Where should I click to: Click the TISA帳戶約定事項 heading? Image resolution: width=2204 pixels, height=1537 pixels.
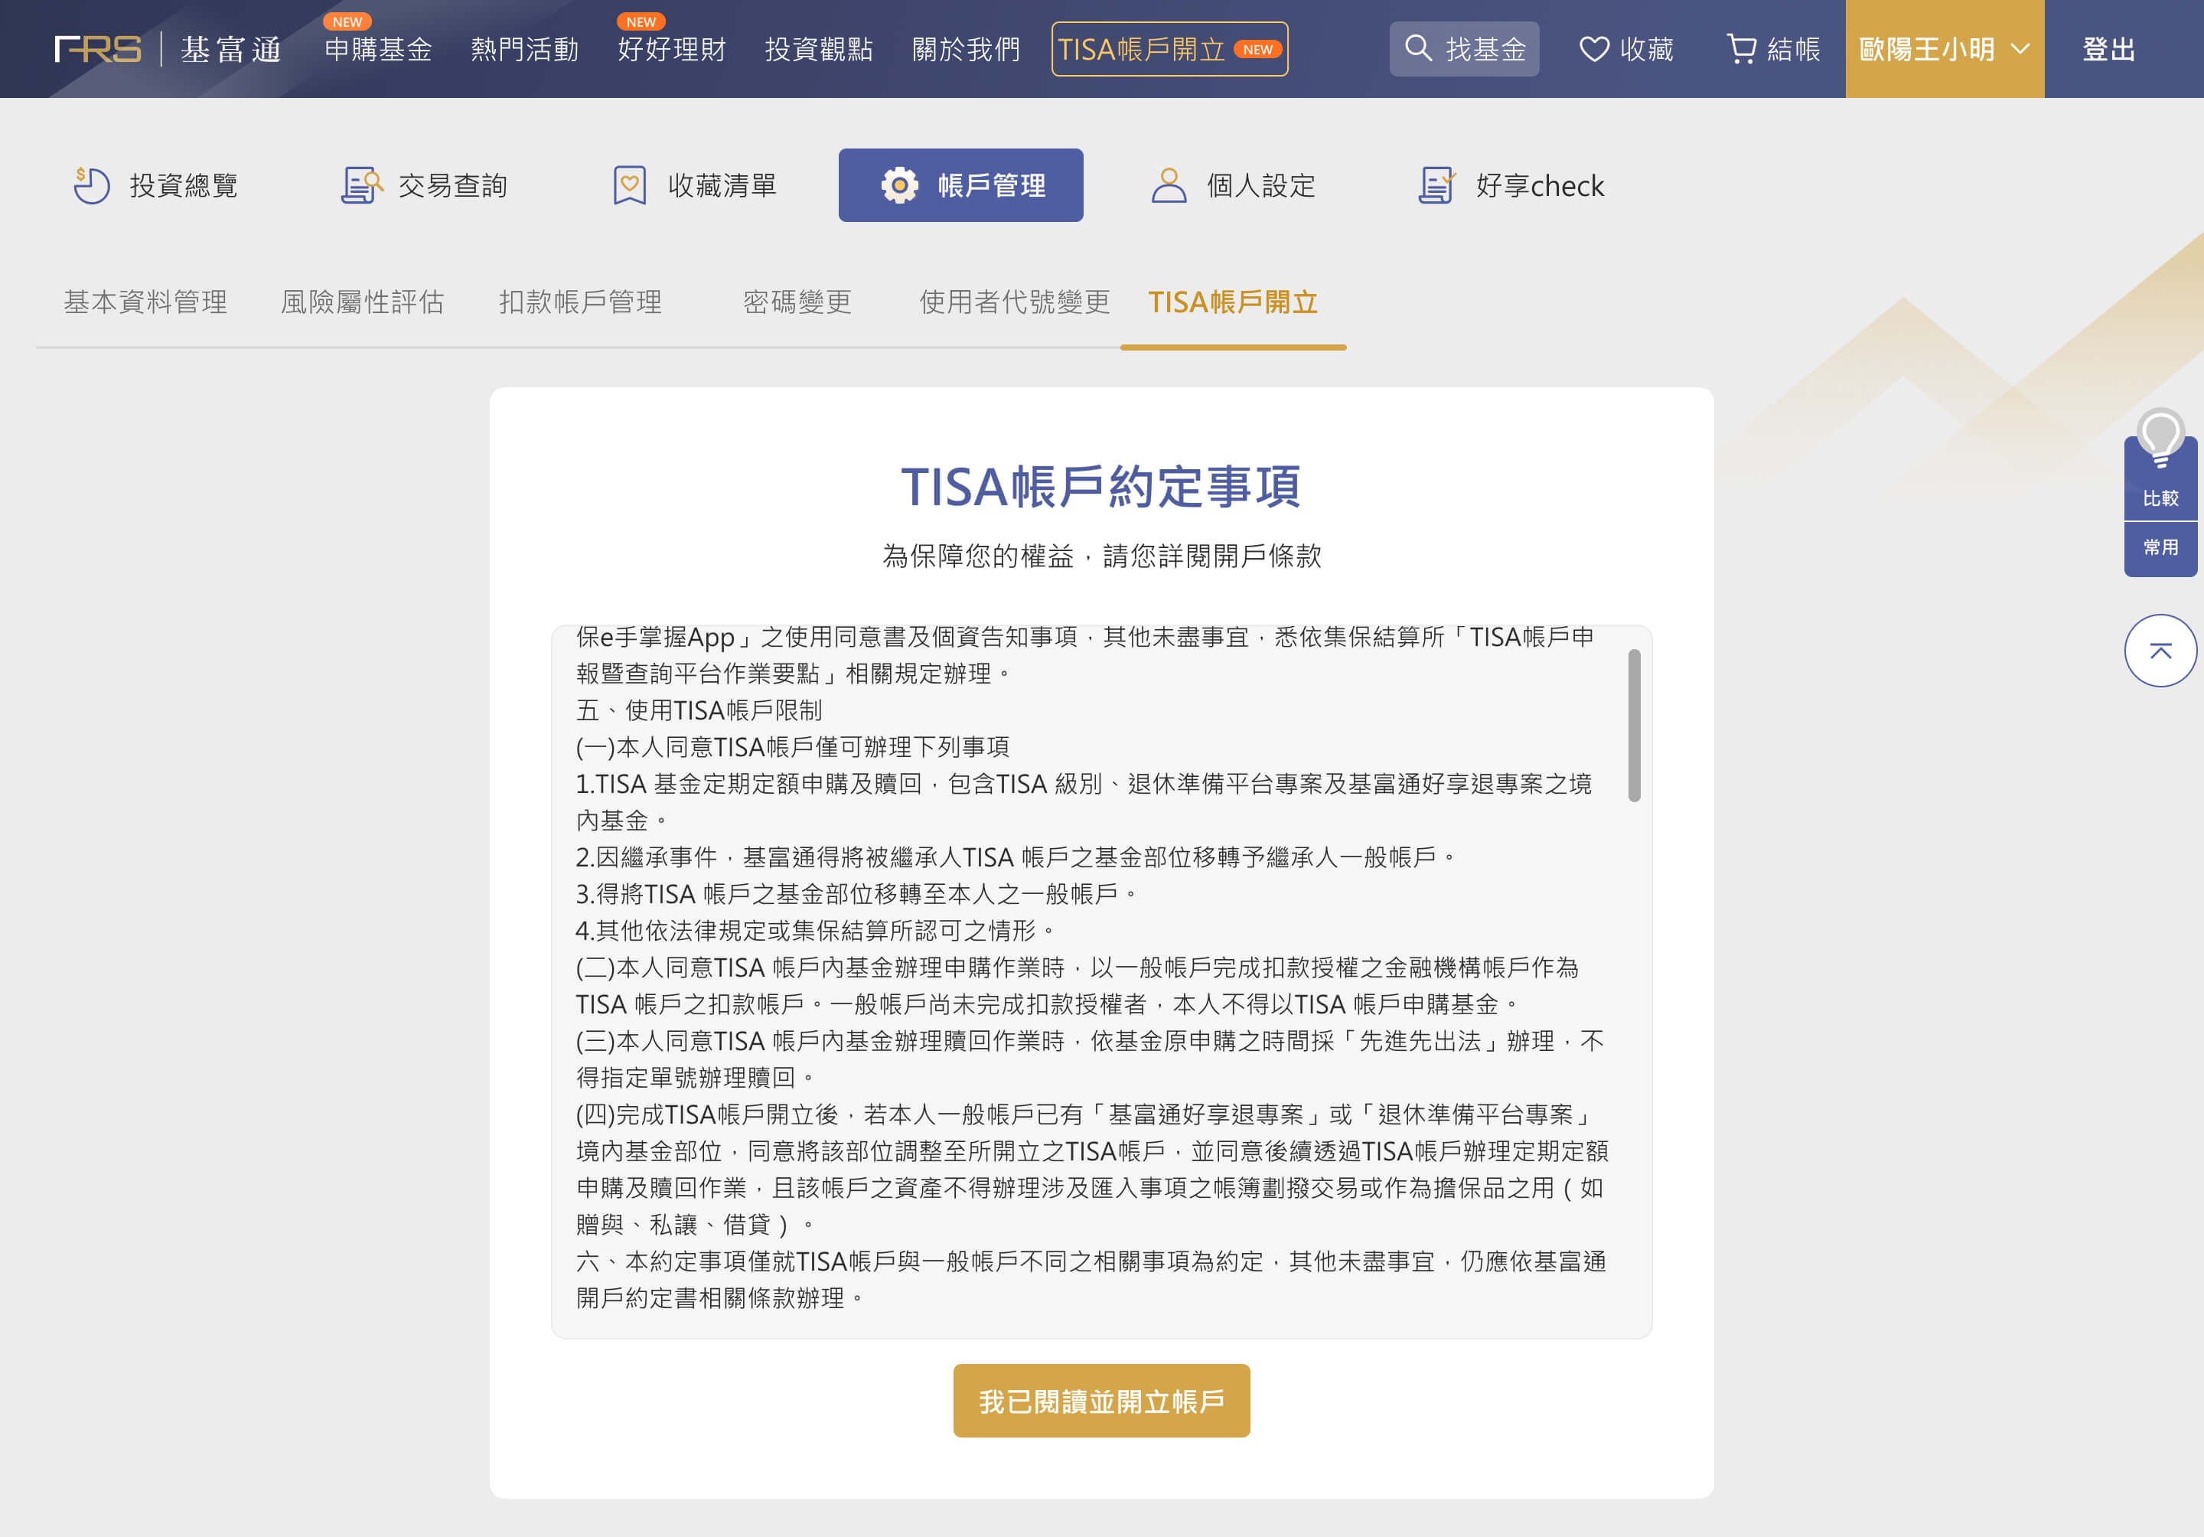[1101, 487]
